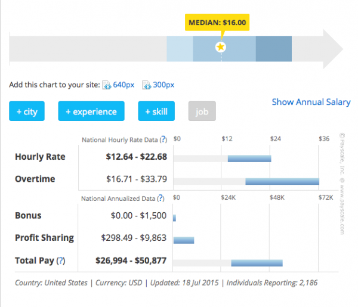This screenshot has width=358, height=307.
Task: Click the darkest blue segment of the salary arrow
Action: tap(273, 48)
